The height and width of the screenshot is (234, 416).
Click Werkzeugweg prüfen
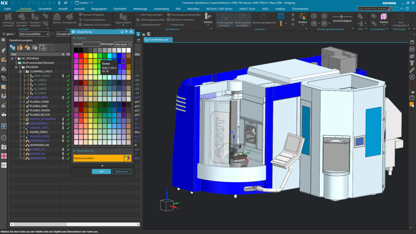(150, 20)
